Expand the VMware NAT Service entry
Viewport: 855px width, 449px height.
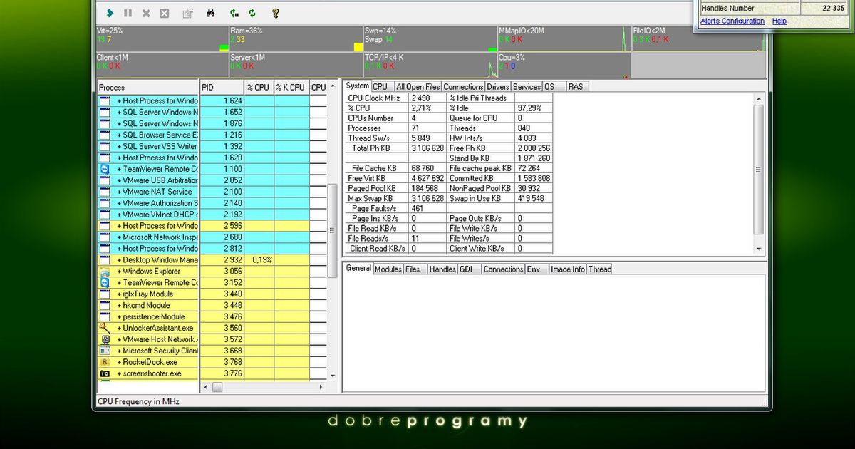click(x=120, y=192)
